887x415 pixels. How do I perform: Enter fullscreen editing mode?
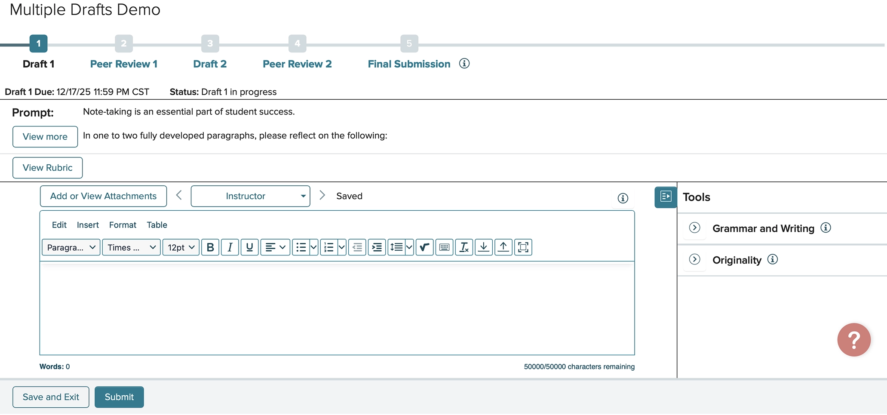coord(523,247)
